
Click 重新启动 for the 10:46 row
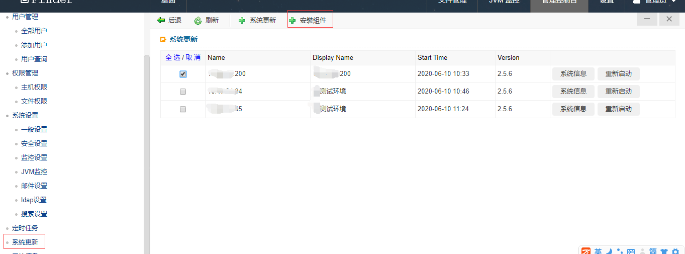tap(619, 92)
